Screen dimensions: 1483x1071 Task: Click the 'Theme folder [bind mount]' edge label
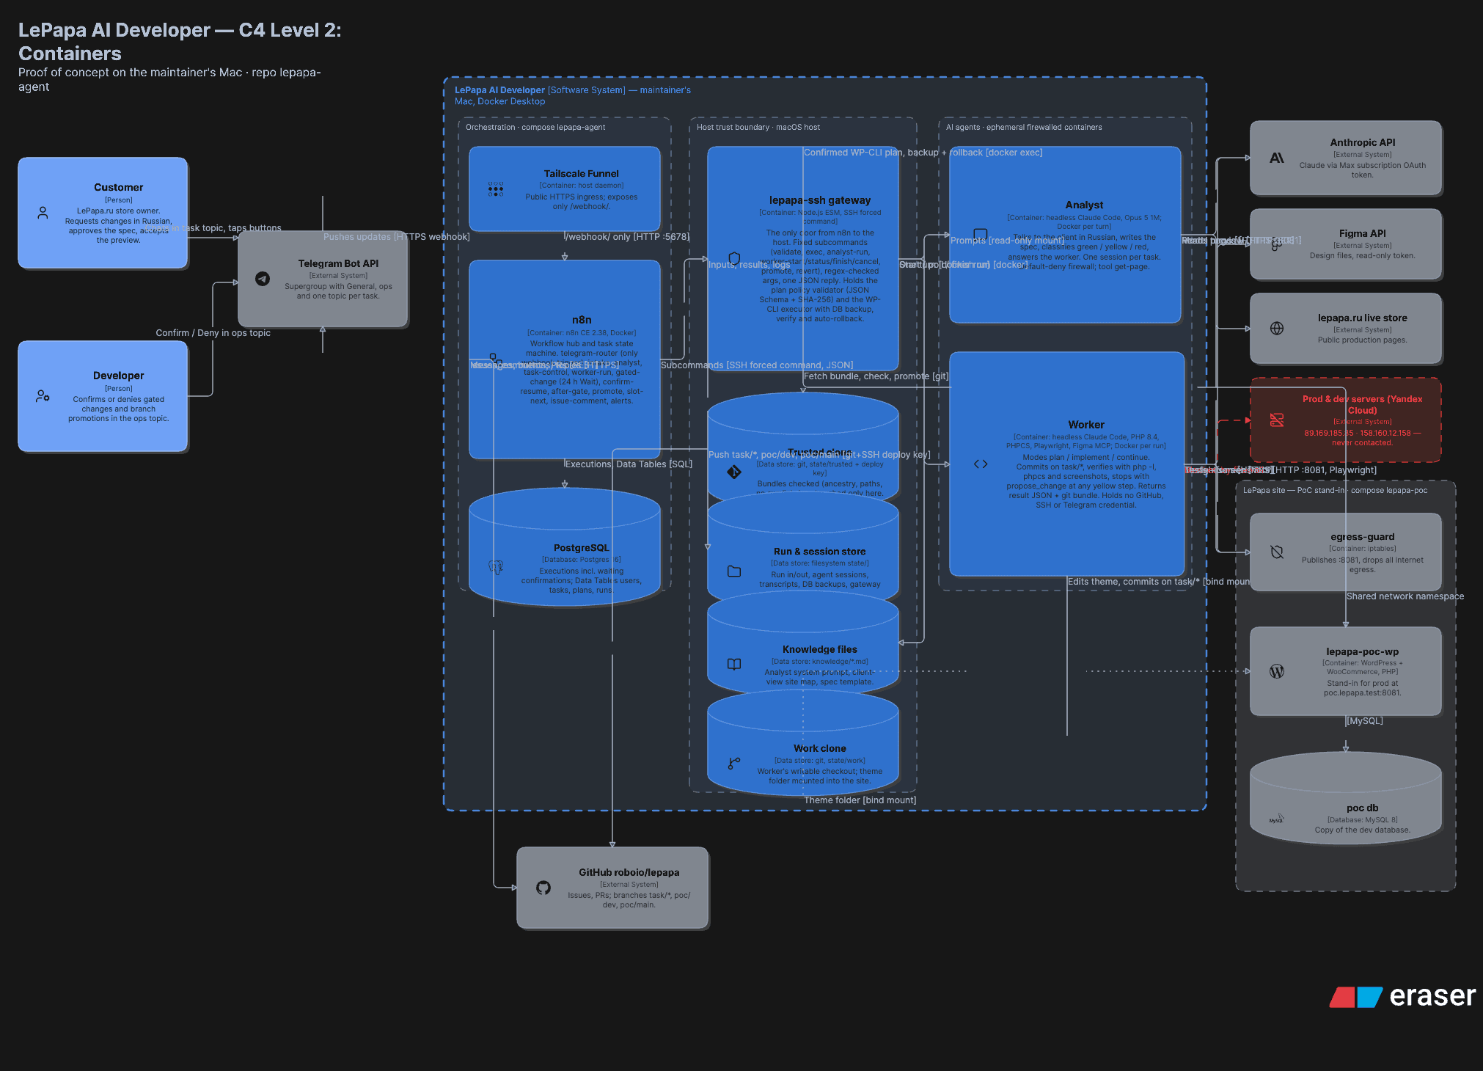pos(860,800)
